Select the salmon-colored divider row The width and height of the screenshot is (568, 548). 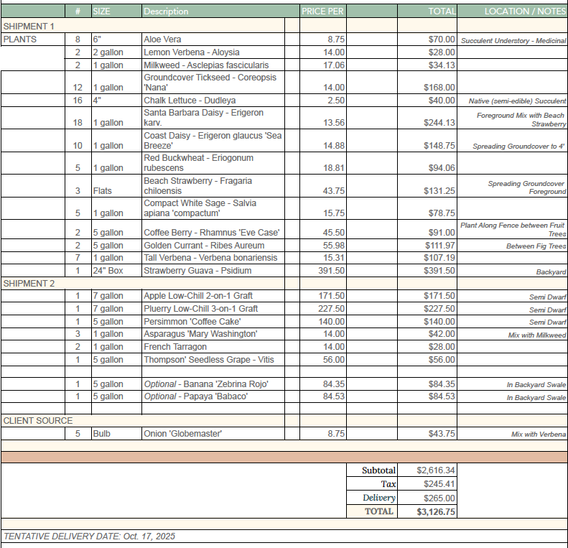tap(284, 457)
